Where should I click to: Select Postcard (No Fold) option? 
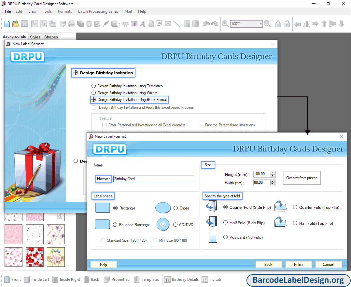click(x=225, y=237)
